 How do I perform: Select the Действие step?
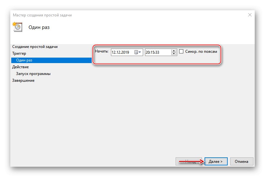(x=21, y=67)
